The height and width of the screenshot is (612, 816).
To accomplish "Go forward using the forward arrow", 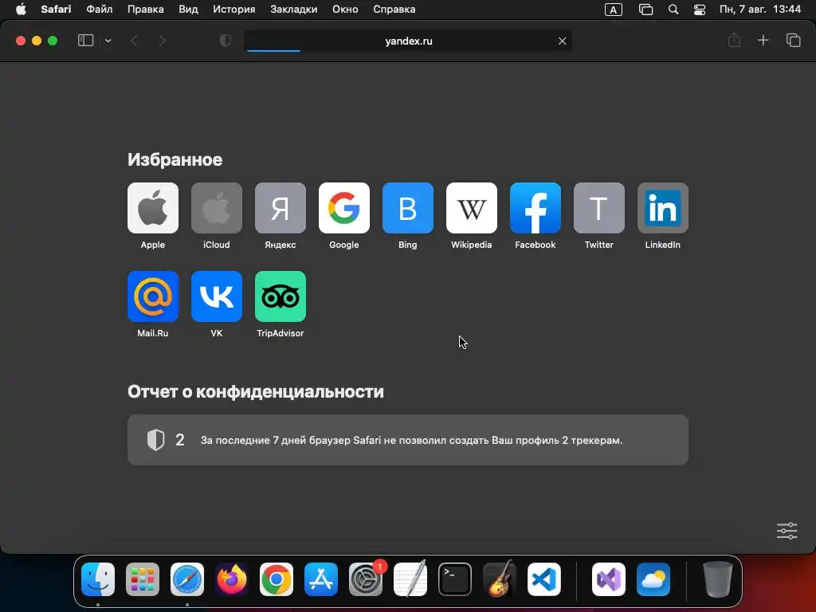I will pos(162,41).
